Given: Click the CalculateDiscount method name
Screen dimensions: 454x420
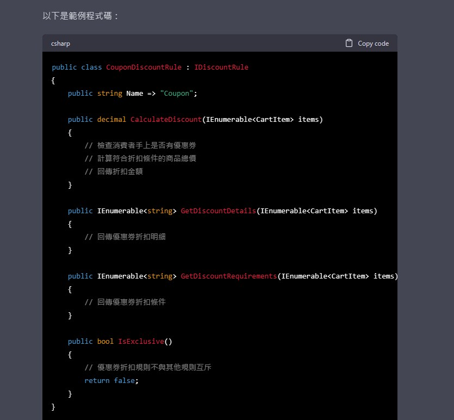Looking at the screenshot, I should pos(166,120).
